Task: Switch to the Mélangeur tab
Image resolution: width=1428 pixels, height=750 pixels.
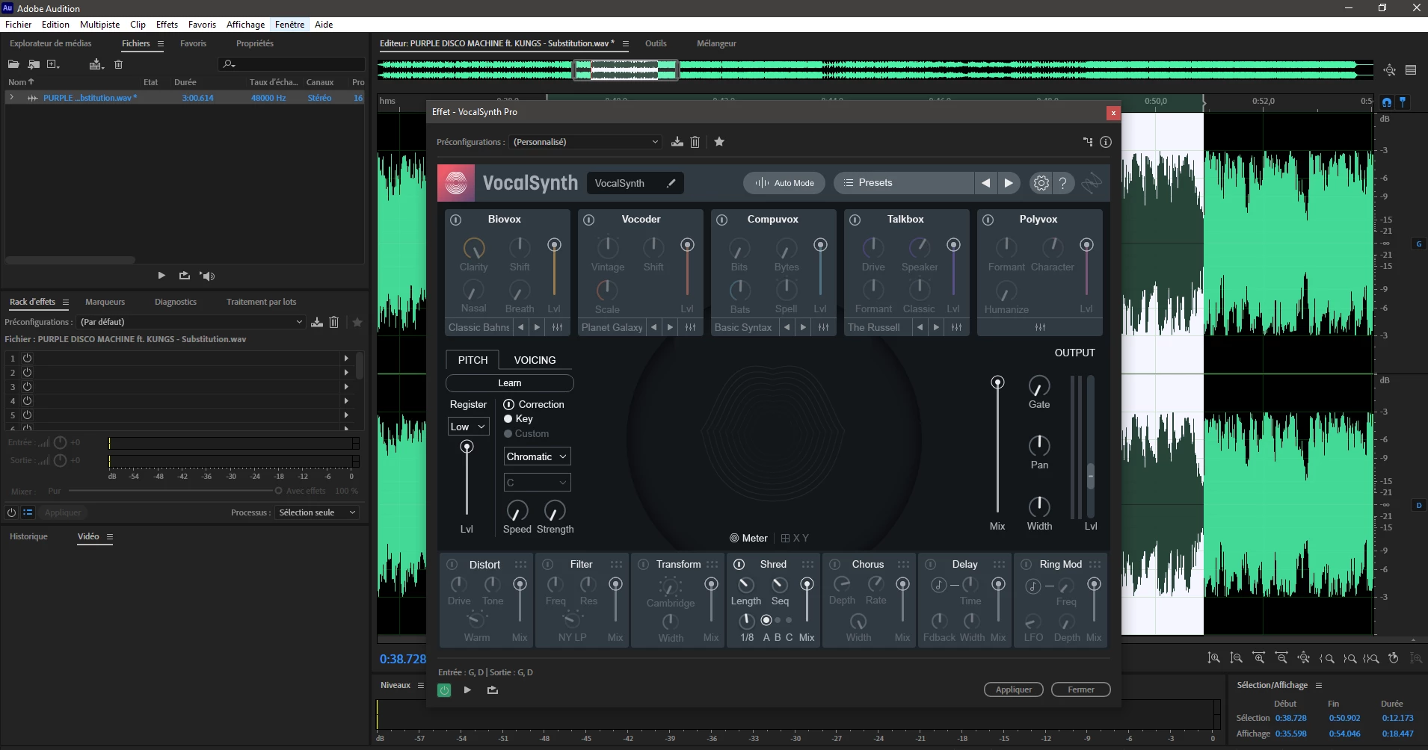Action: tap(716, 43)
